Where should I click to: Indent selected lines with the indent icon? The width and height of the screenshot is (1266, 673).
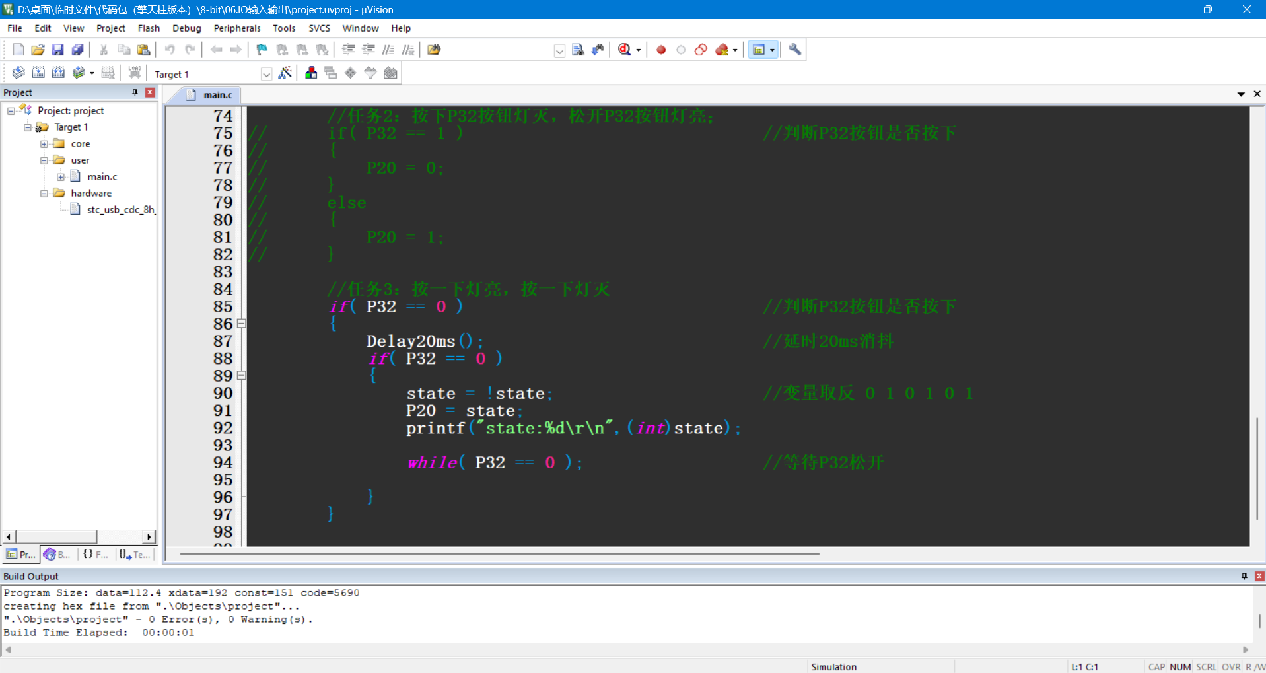point(349,50)
